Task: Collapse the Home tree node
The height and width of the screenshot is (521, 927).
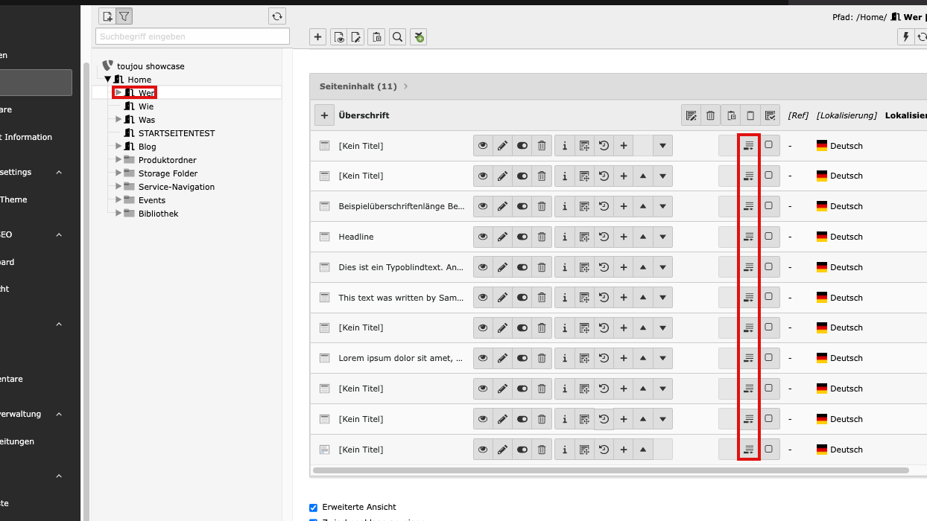Action: 107,79
